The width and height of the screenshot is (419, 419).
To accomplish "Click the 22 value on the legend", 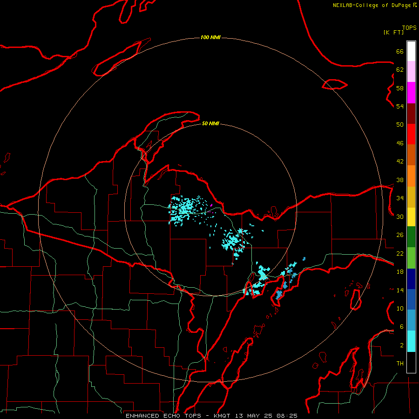I will [x=400, y=253].
